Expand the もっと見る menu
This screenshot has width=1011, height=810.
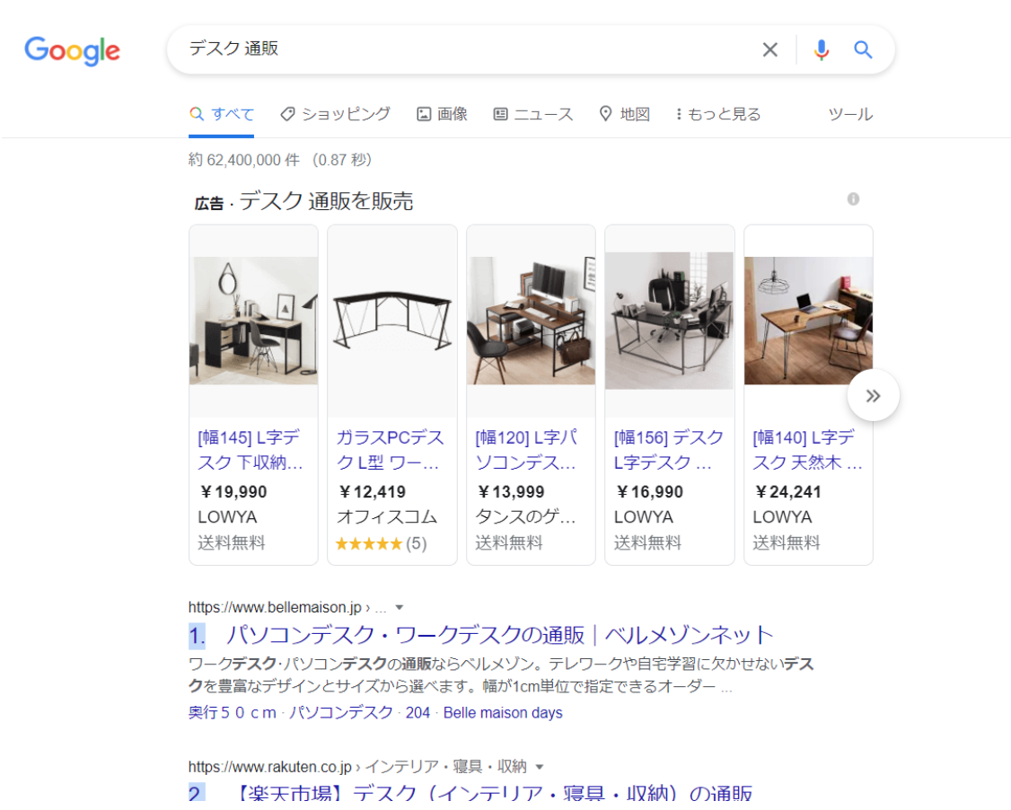pos(718,114)
